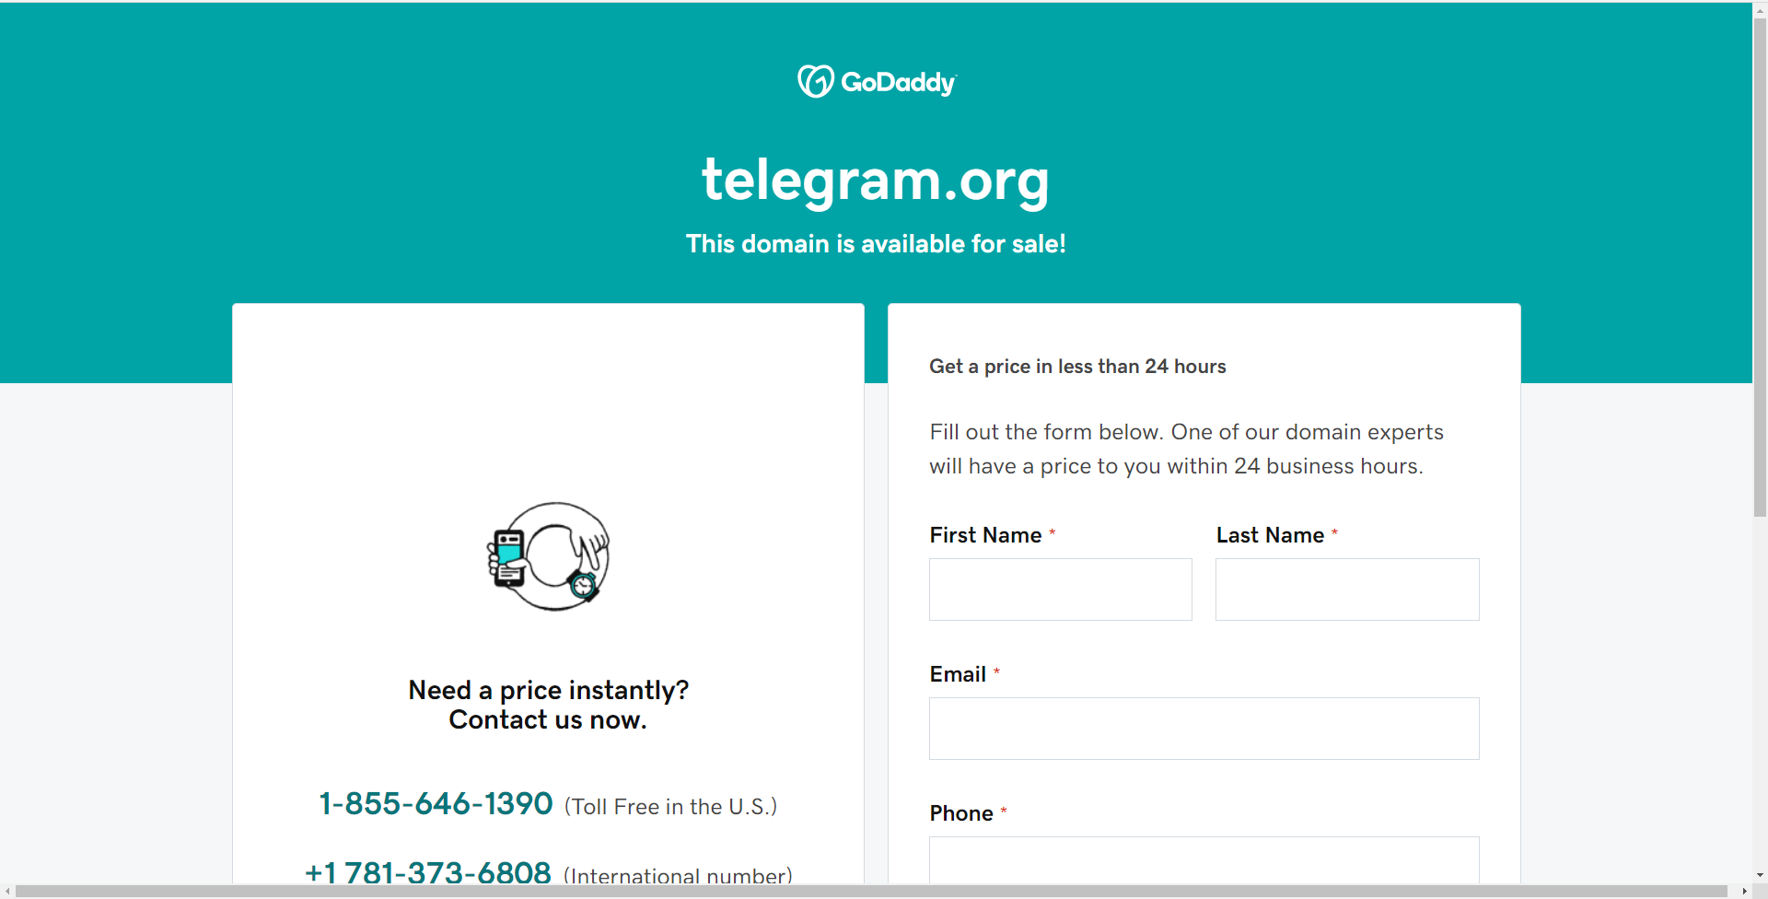Click into the Phone input field
Viewport: 1768px width, 899px height.
coord(1204,859)
